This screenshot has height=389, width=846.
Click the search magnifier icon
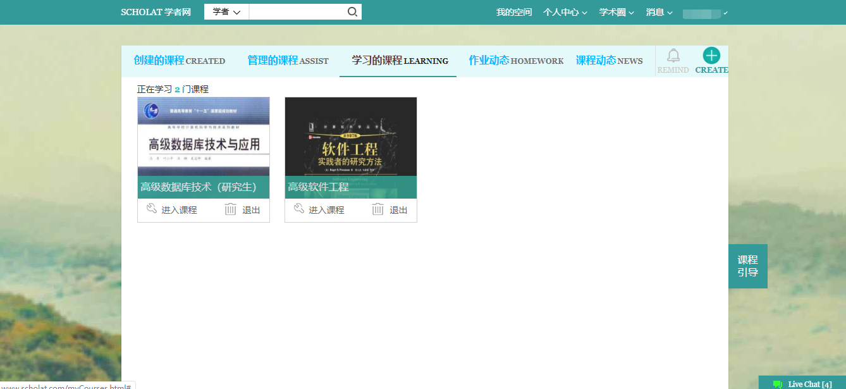pos(352,12)
